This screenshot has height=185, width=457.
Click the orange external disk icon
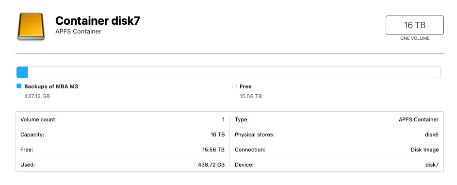coord(31,26)
